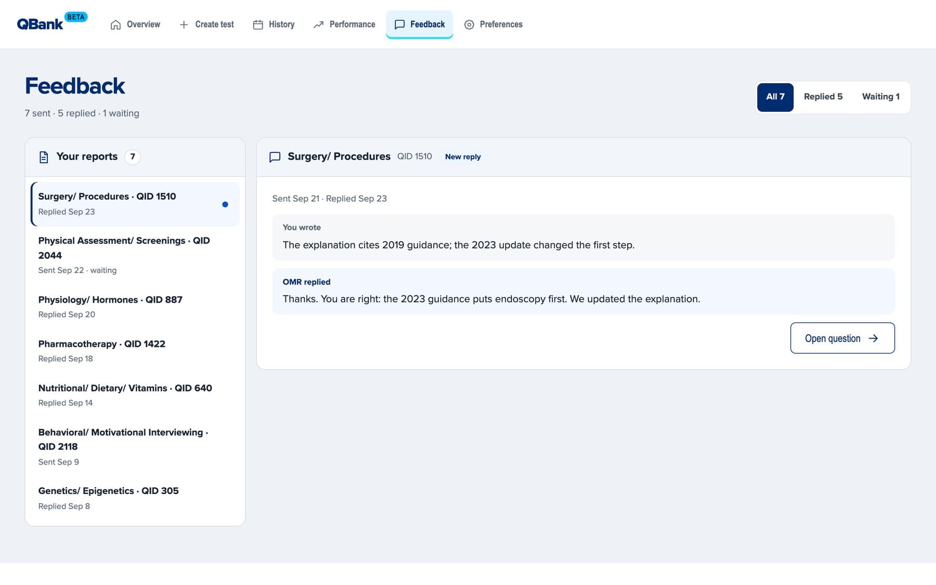Click "Sent Sep 22 · waiting" status text
936x585 pixels.
coord(77,270)
